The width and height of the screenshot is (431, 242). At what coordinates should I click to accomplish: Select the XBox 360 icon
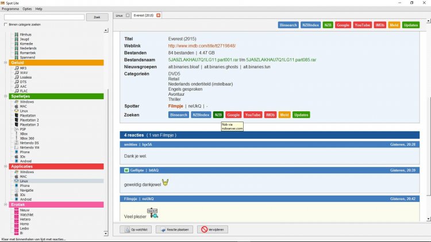[17, 138]
